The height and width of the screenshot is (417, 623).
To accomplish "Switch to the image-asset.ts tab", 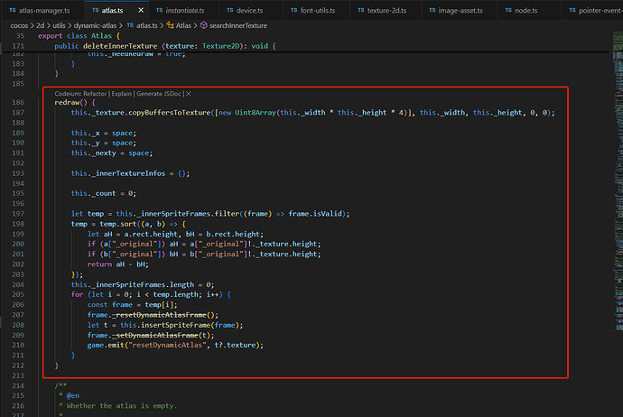I will tap(456, 10).
